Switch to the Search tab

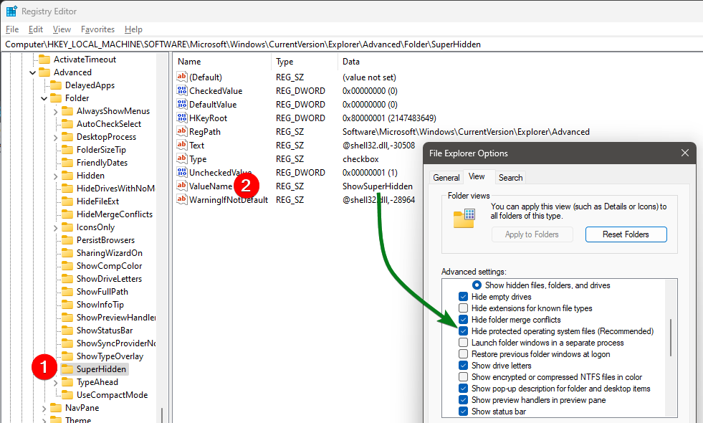tap(511, 178)
